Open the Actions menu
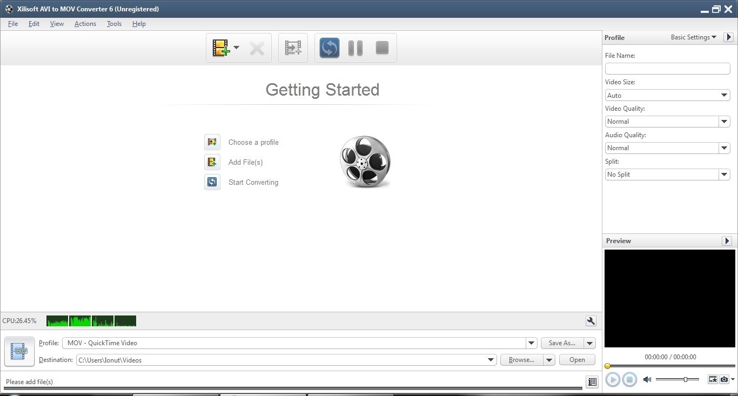The height and width of the screenshot is (396, 738). click(85, 24)
